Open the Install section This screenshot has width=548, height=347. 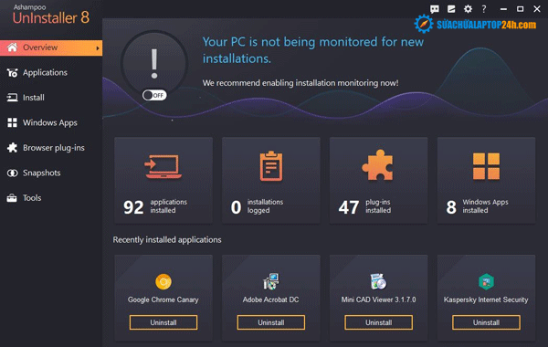(34, 98)
